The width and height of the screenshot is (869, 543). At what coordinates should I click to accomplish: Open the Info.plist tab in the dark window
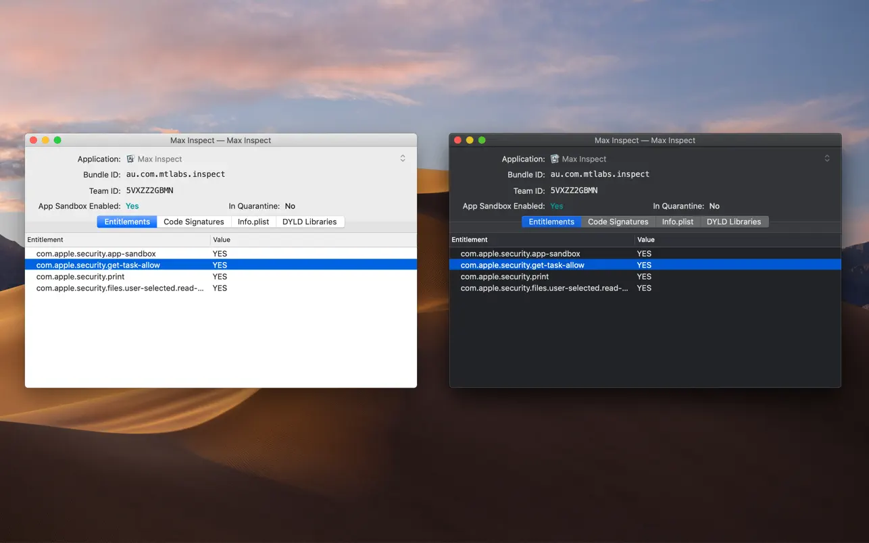677,221
